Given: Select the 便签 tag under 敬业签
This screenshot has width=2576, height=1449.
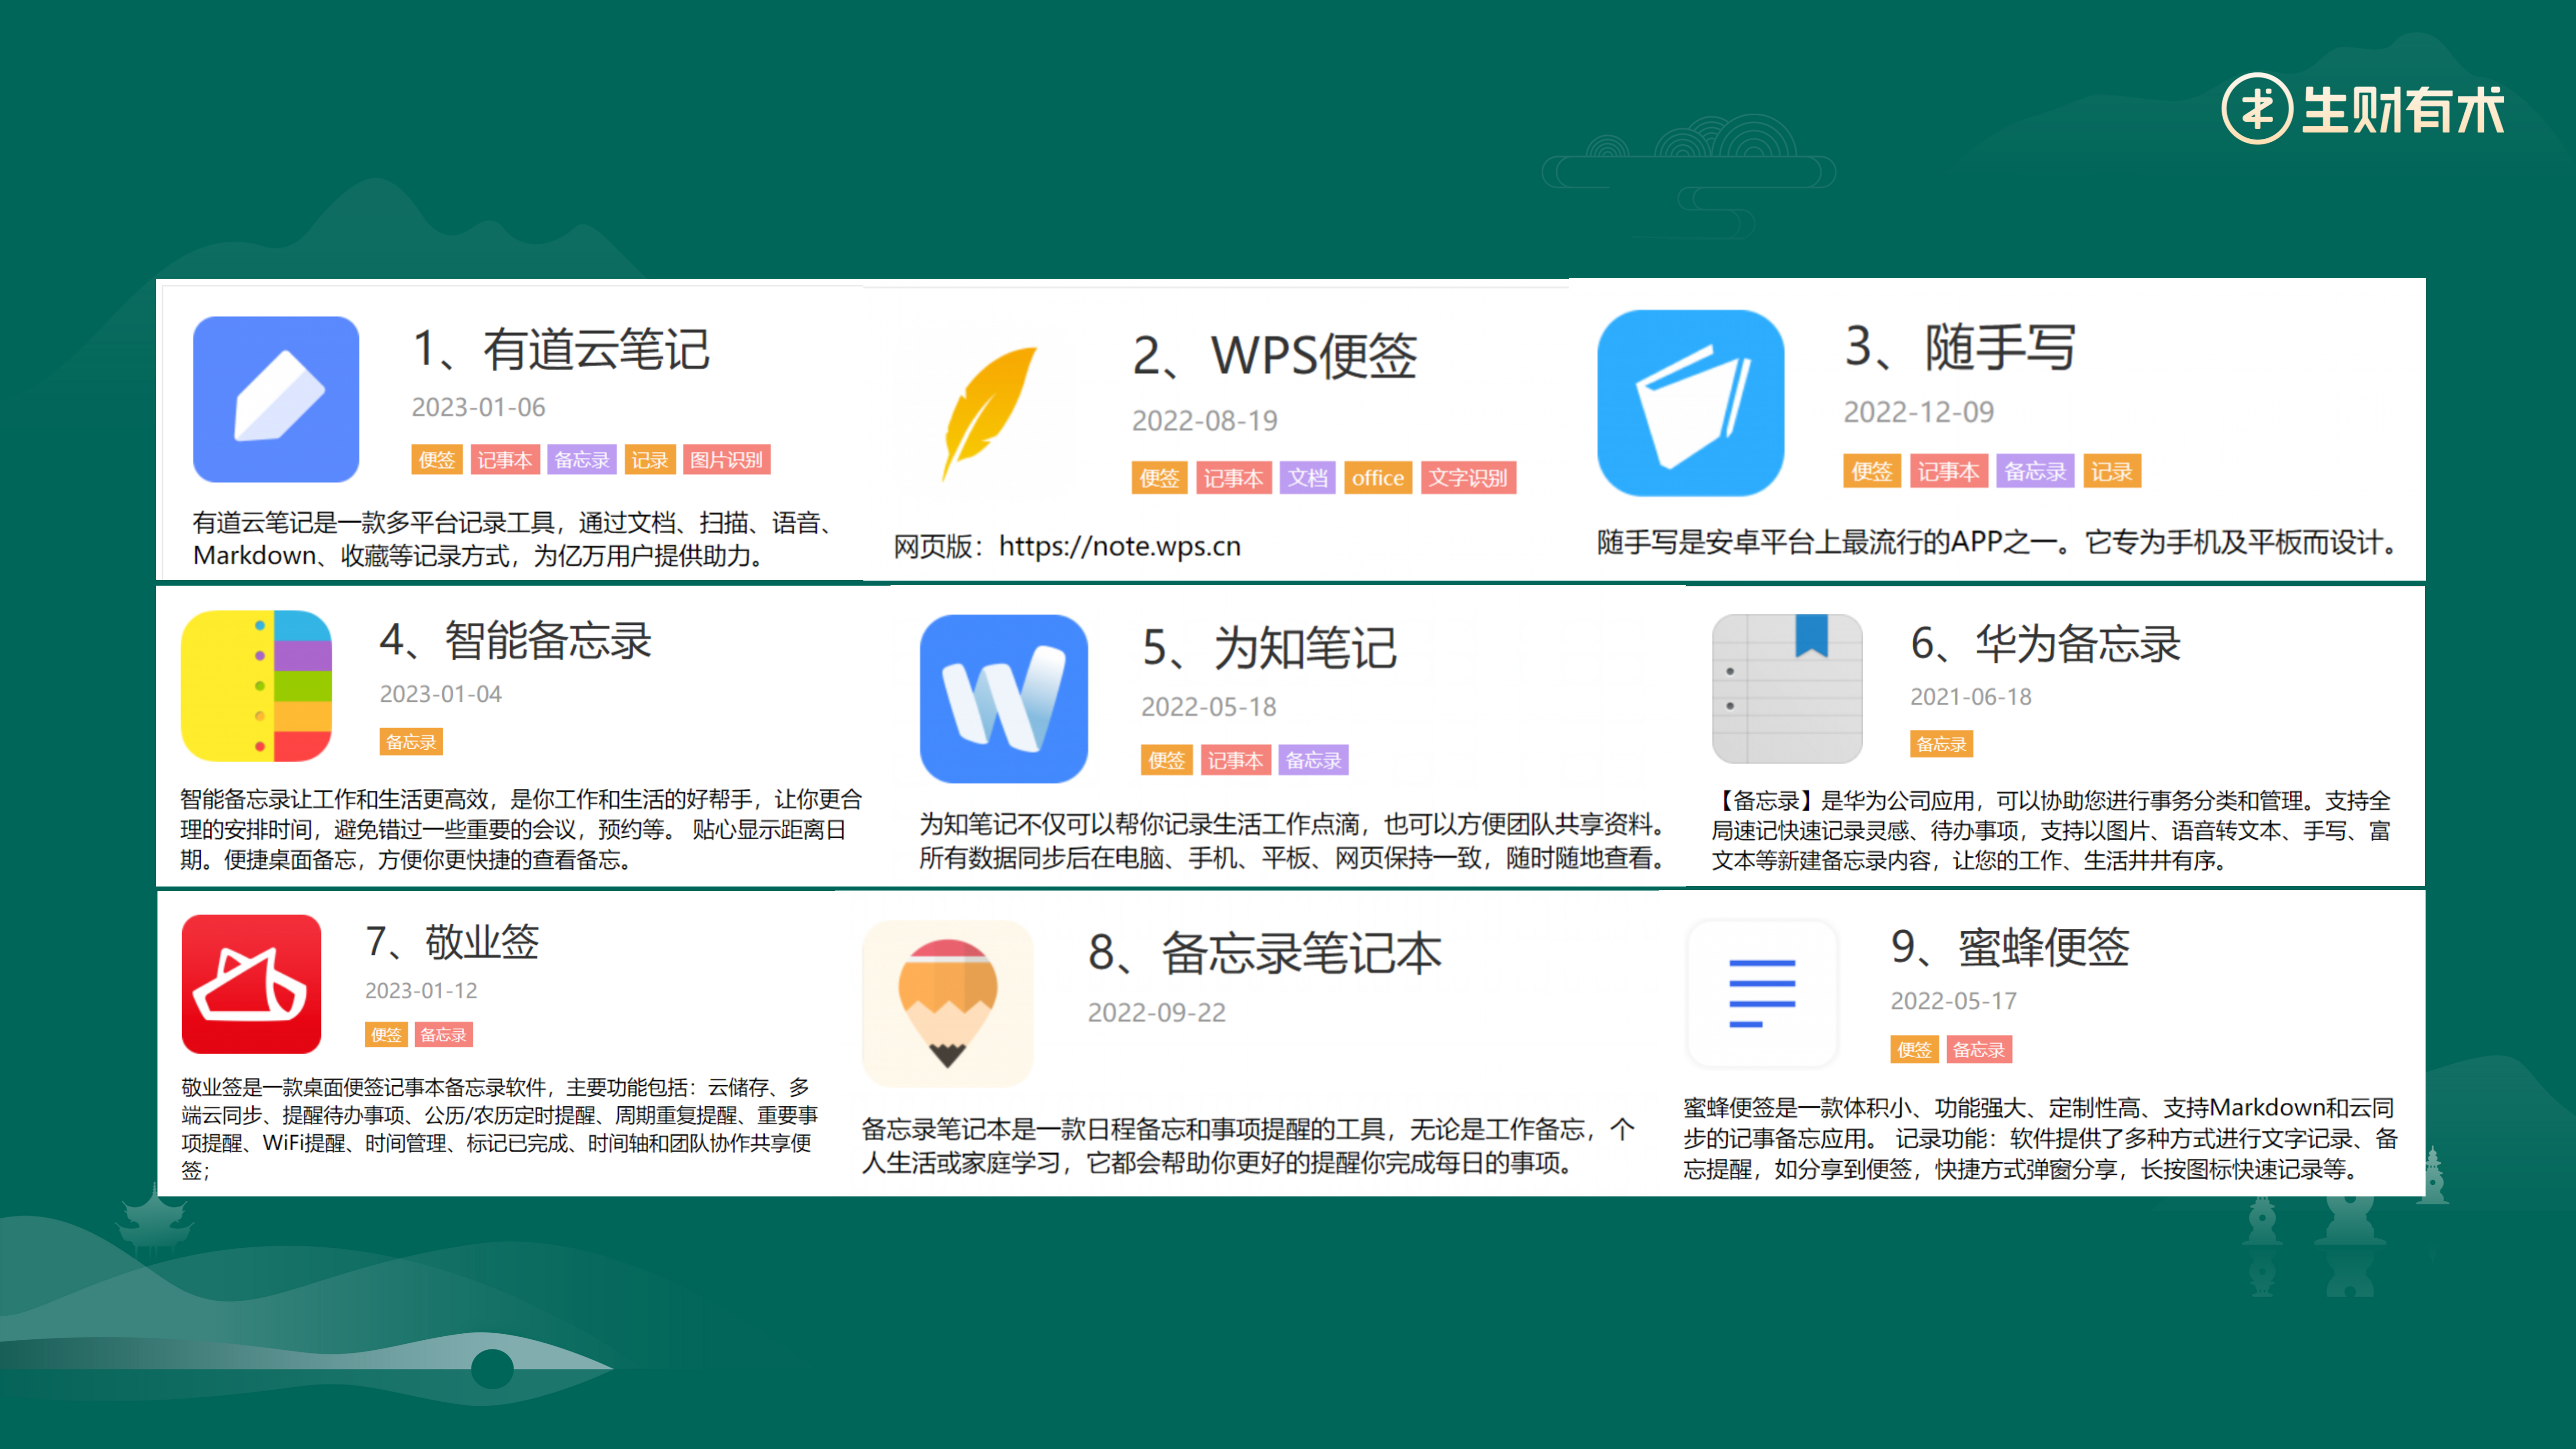Looking at the screenshot, I should (x=387, y=1035).
